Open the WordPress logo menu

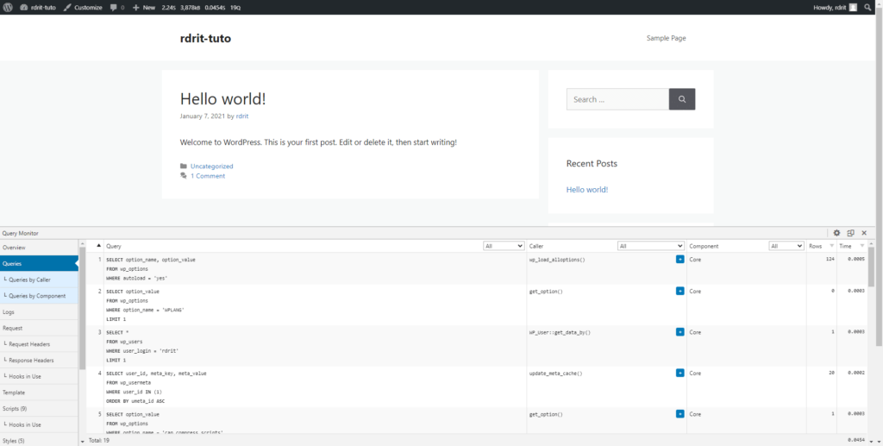coord(9,7)
